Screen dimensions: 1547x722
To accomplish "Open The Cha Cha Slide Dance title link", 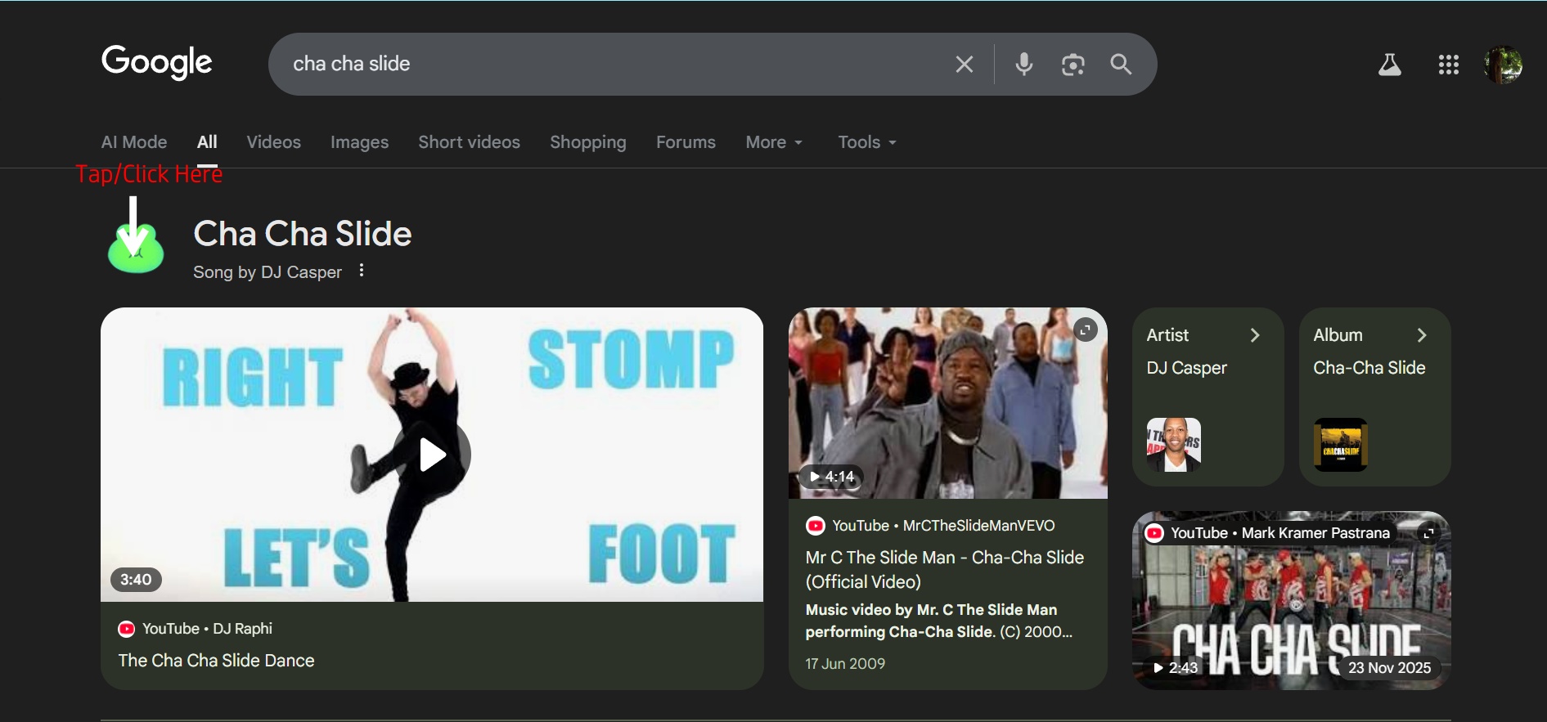I will point(216,661).
